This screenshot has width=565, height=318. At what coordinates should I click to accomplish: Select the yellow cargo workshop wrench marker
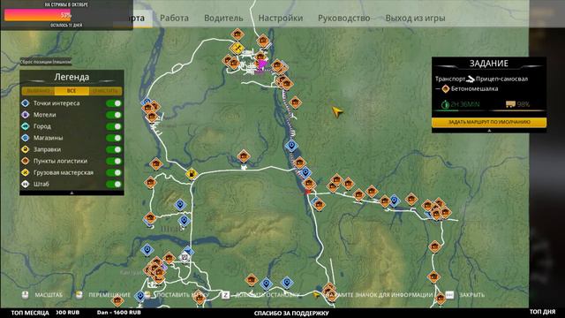(237, 48)
